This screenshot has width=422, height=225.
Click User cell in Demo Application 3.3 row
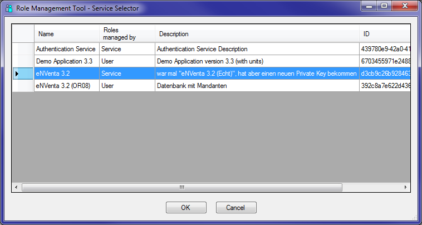pyautogui.click(x=127, y=61)
